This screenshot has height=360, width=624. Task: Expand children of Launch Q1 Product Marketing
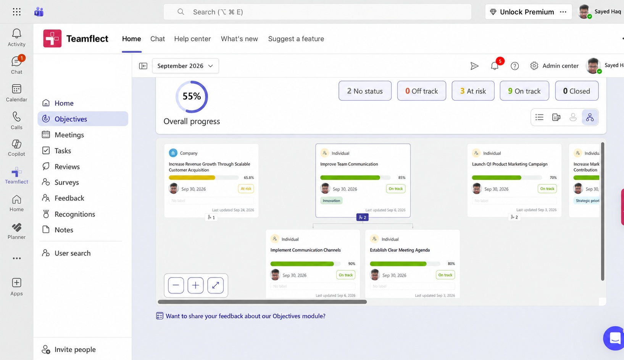coord(514,217)
